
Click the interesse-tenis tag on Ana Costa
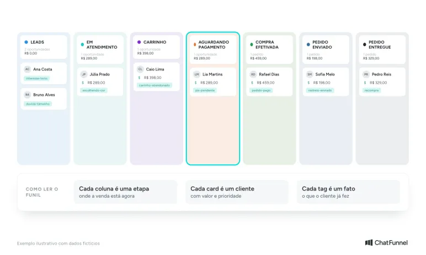tap(36, 78)
